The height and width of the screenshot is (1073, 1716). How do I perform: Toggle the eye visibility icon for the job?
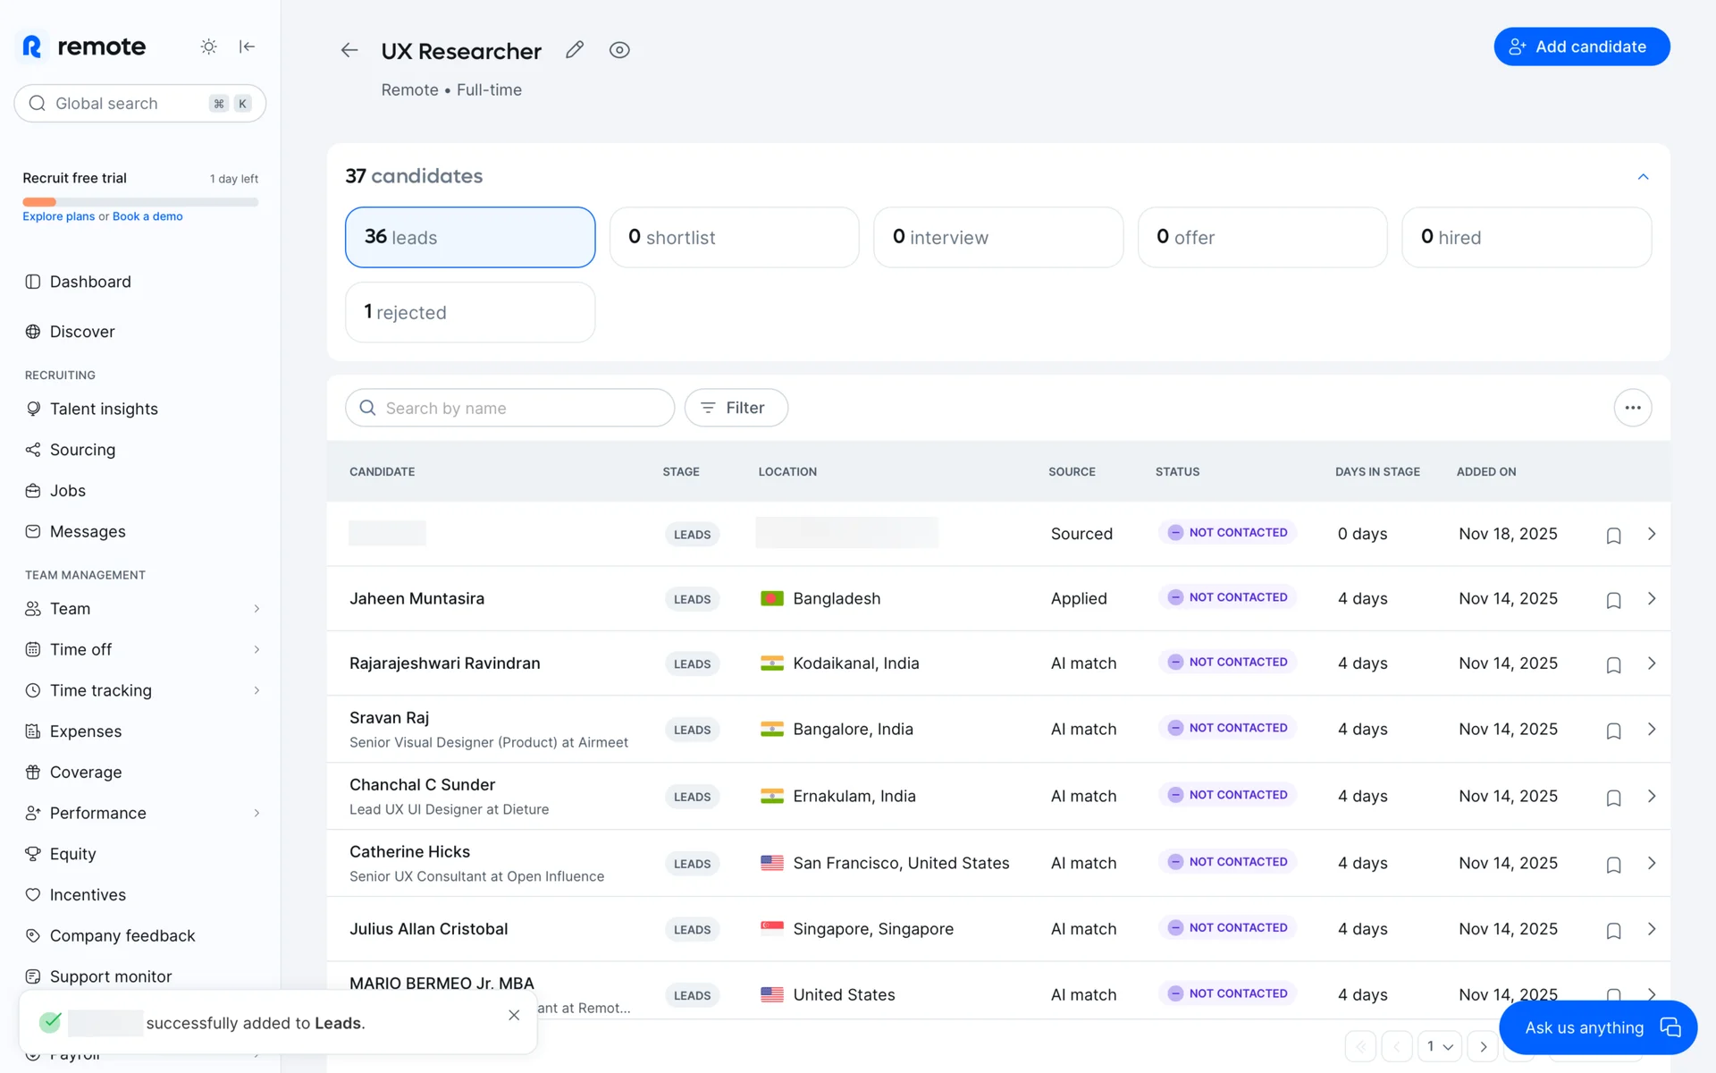coord(619,50)
